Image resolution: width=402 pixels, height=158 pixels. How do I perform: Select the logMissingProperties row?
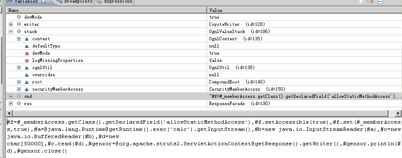tap(204, 60)
